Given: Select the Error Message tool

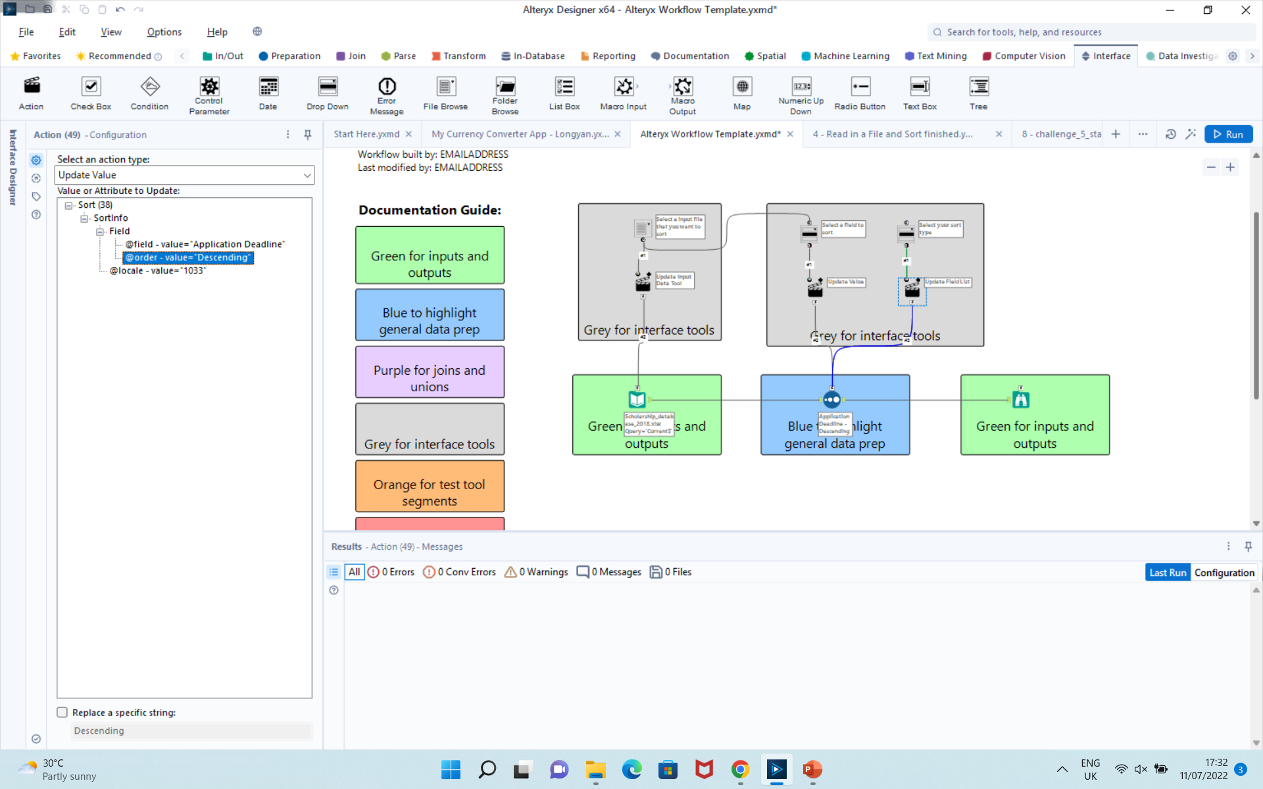Looking at the screenshot, I should pos(386,93).
